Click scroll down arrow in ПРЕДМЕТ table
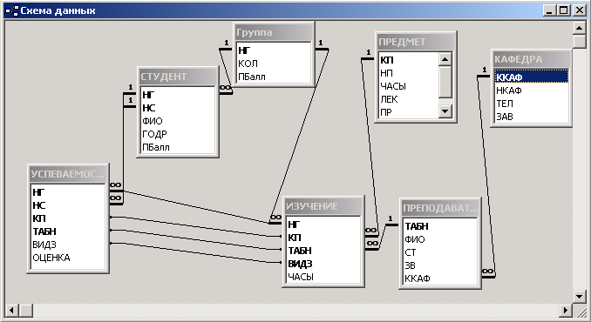The width and height of the screenshot is (591, 322). tap(445, 111)
